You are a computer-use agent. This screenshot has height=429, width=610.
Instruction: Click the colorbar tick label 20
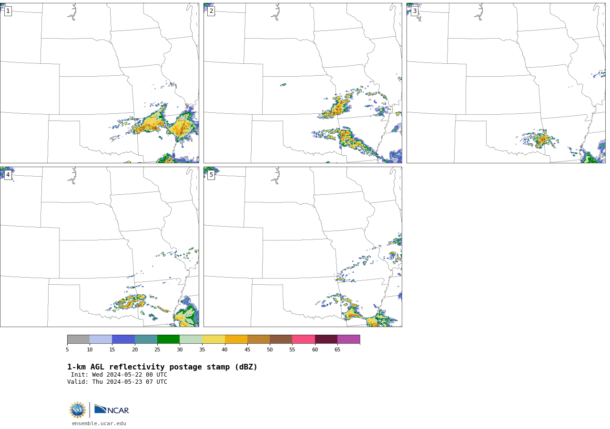[x=135, y=350]
